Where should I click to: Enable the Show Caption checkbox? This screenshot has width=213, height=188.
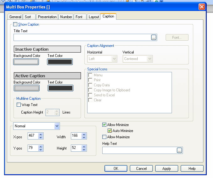point(15,24)
